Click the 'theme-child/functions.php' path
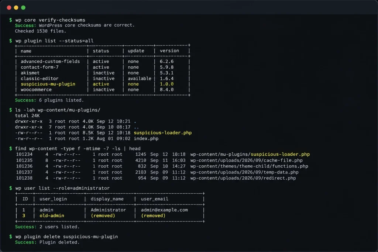Image resolution: width=378 pixels, height=252 pixels. 249,166
